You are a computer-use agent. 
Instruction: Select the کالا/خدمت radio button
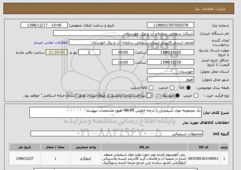(151, 88)
